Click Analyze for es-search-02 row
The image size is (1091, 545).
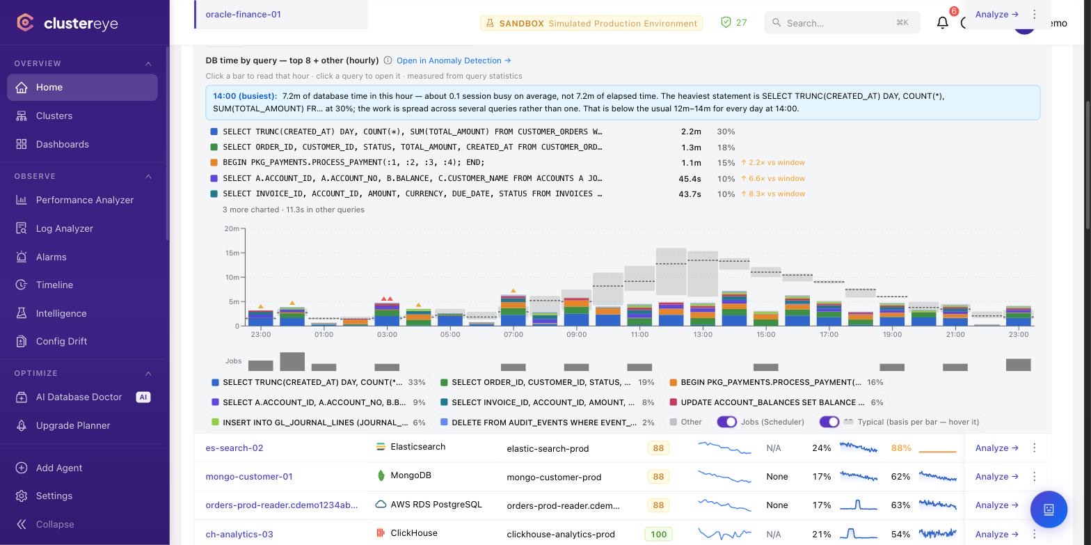[x=997, y=448]
